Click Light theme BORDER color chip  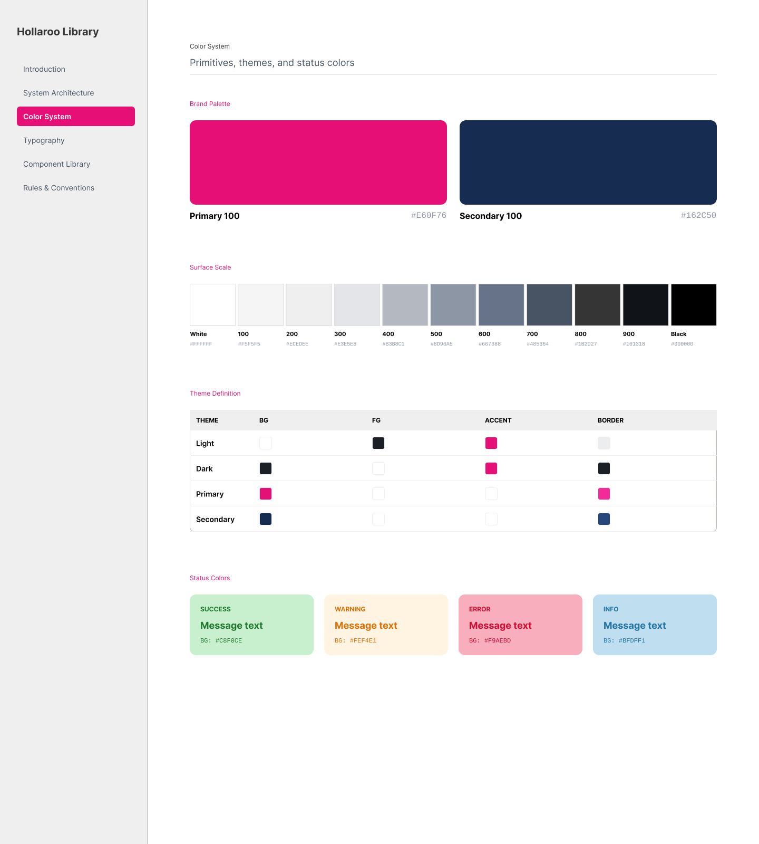tap(604, 443)
